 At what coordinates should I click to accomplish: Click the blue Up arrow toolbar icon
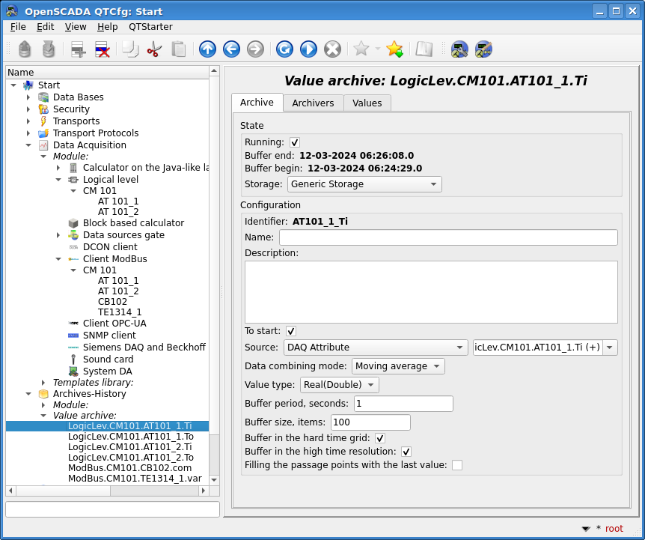click(x=207, y=49)
